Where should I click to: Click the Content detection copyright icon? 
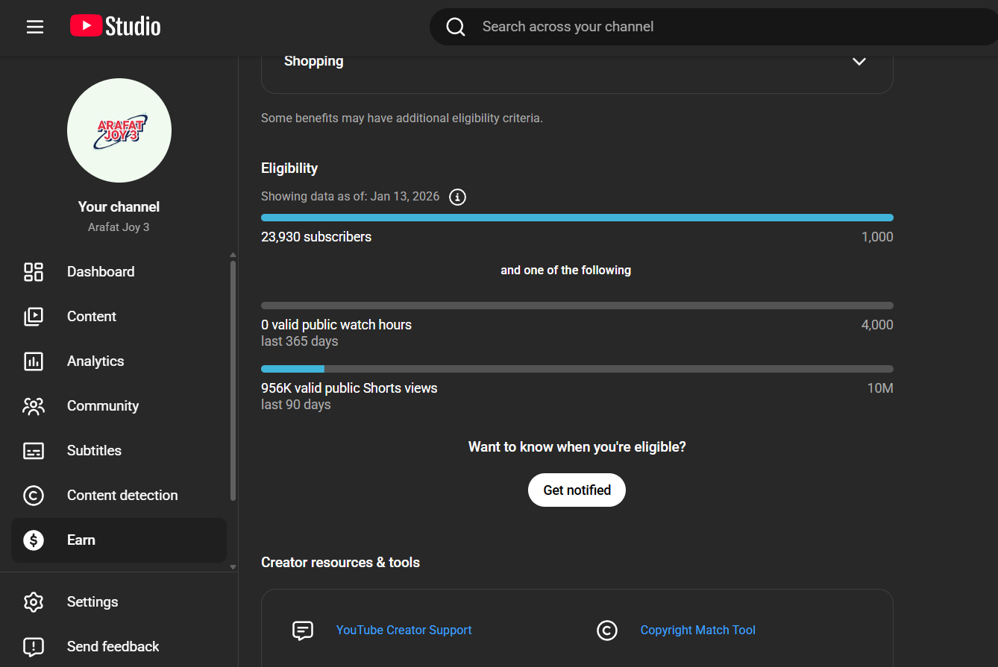pos(34,496)
